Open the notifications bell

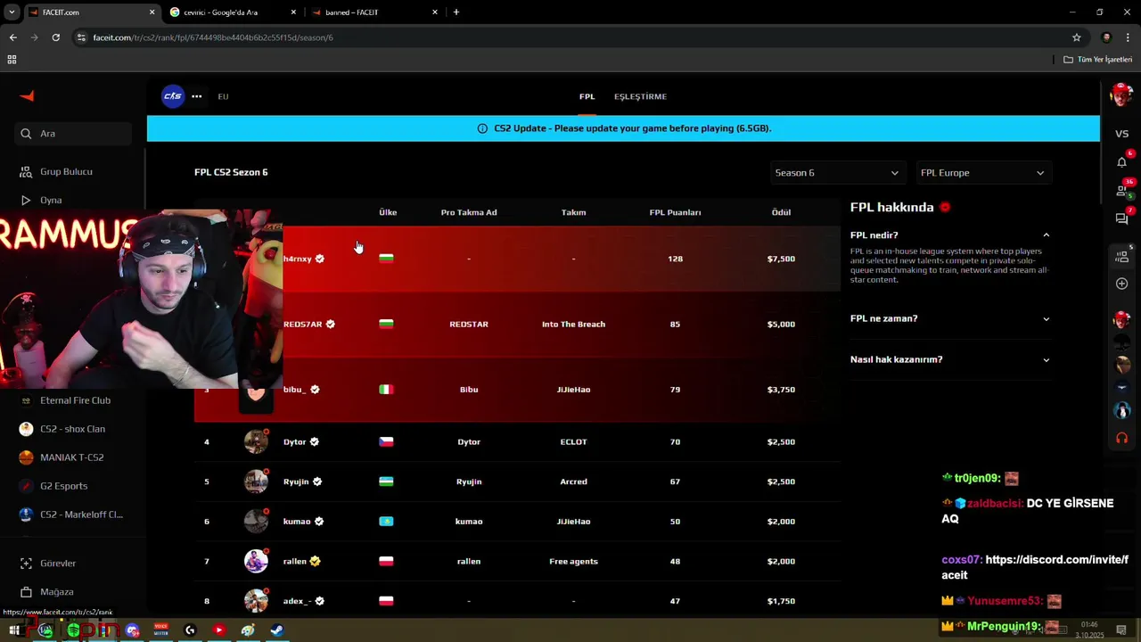(x=1121, y=161)
